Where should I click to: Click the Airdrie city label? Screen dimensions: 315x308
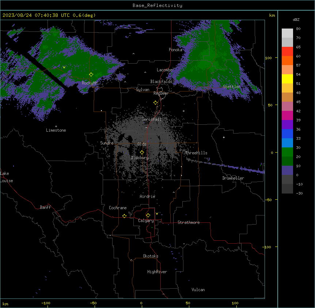click(x=148, y=196)
